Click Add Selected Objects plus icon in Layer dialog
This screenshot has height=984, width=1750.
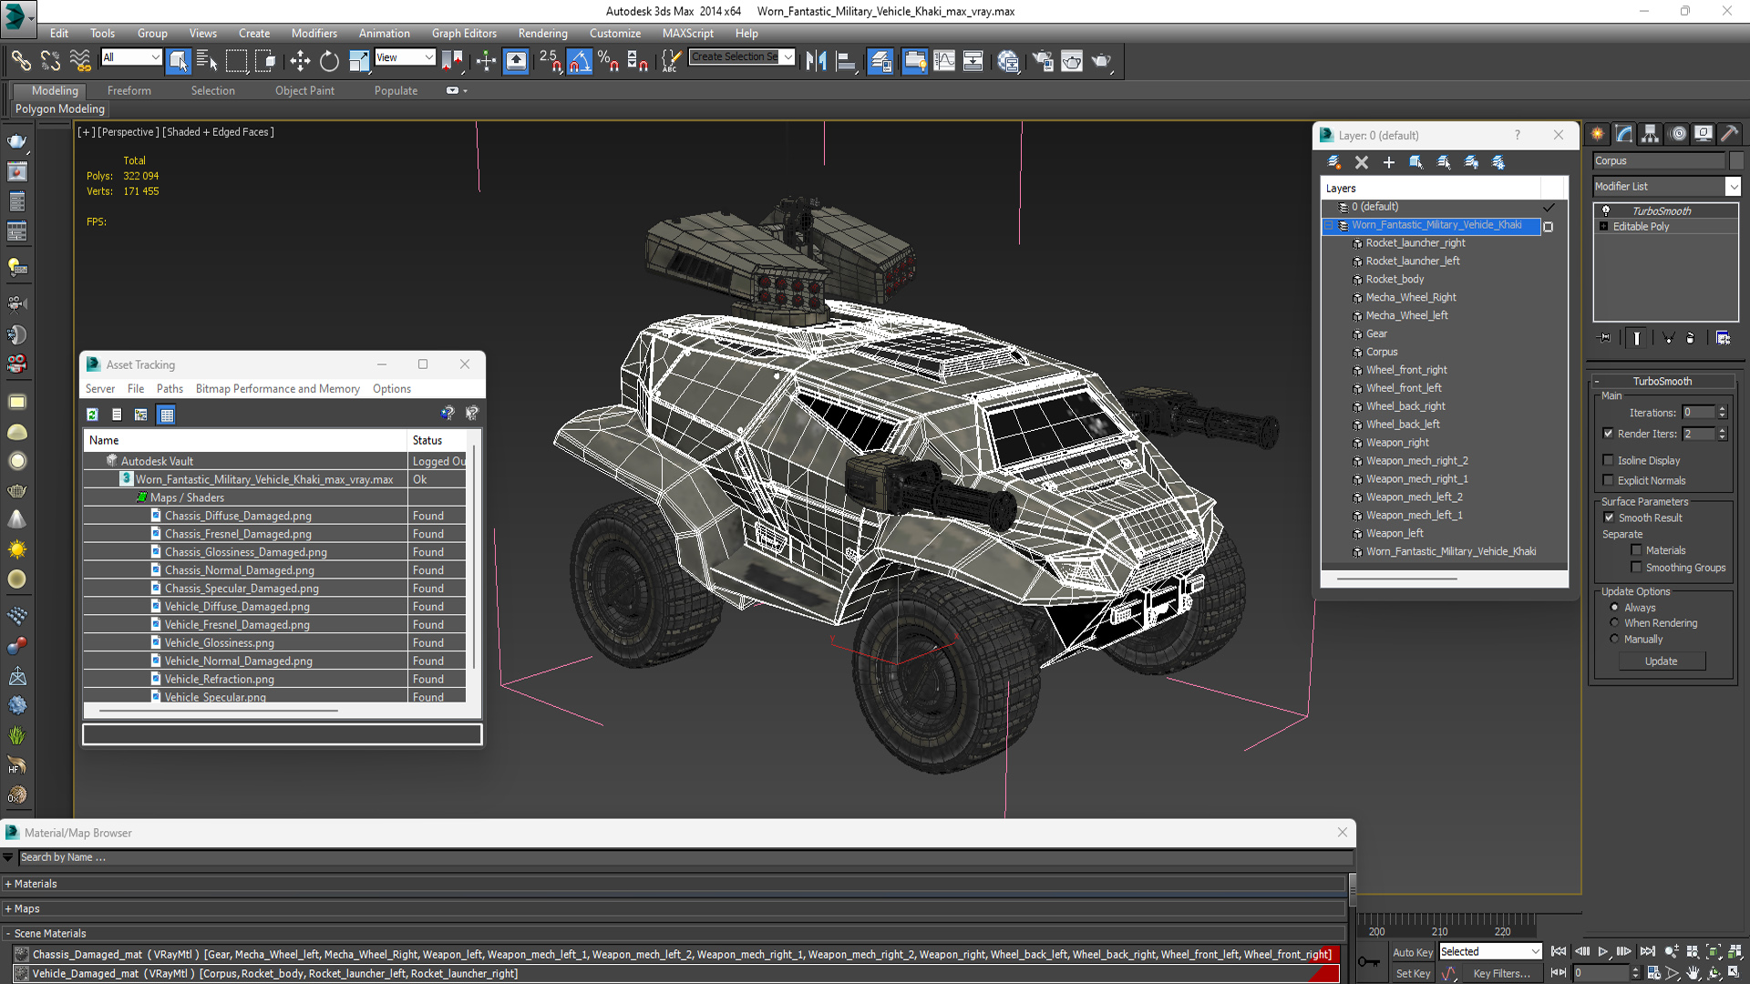(1389, 162)
